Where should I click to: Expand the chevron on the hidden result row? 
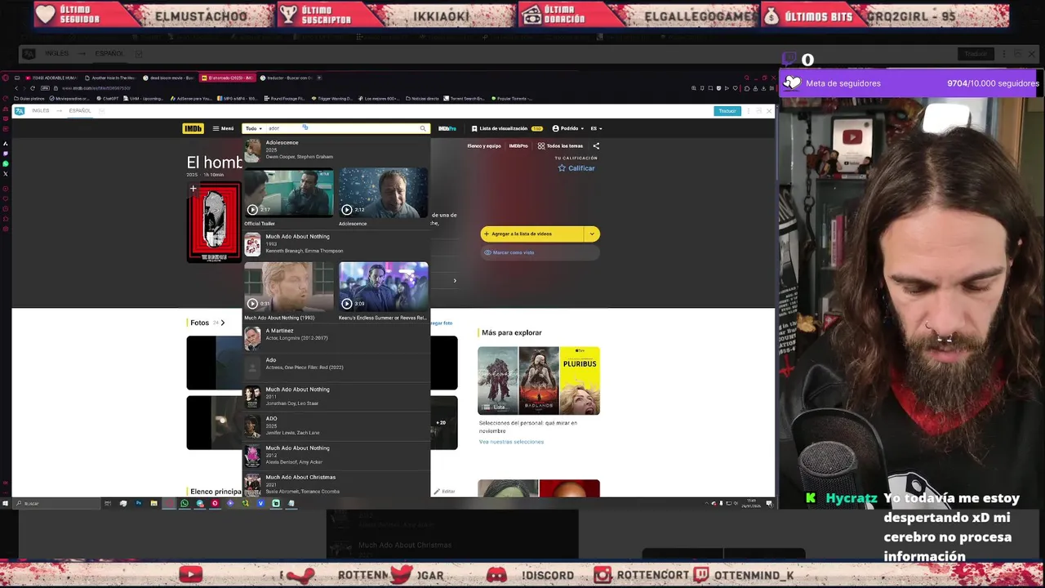(x=455, y=281)
